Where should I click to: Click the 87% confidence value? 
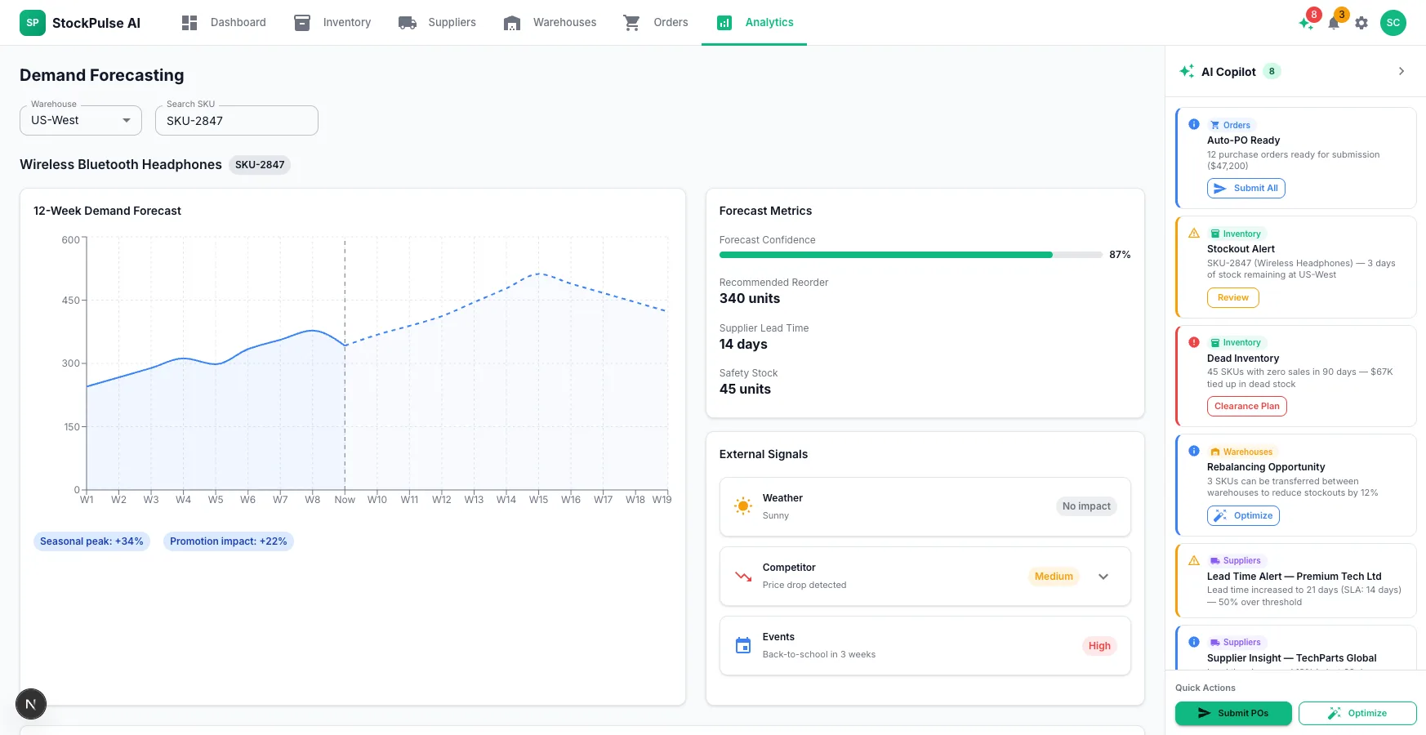[1120, 255]
